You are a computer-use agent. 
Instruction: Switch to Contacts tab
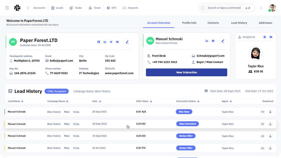click(x=213, y=23)
